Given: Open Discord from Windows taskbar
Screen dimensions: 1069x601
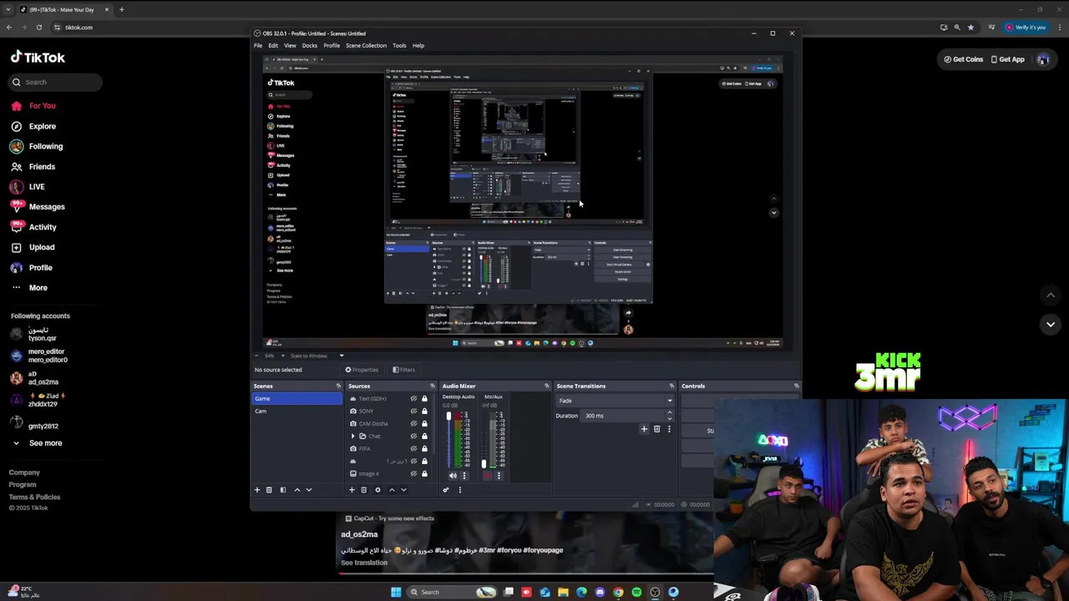Looking at the screenshot, I should (x=600, y=592).
